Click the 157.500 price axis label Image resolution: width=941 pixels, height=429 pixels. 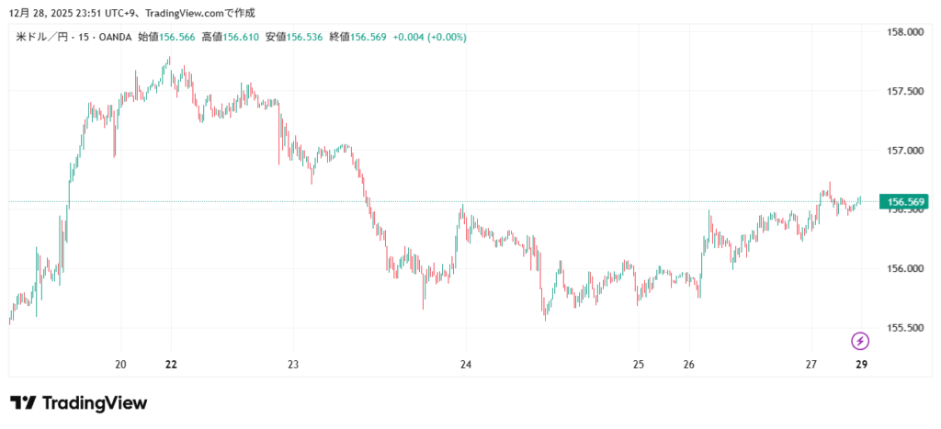click(902, 91)
